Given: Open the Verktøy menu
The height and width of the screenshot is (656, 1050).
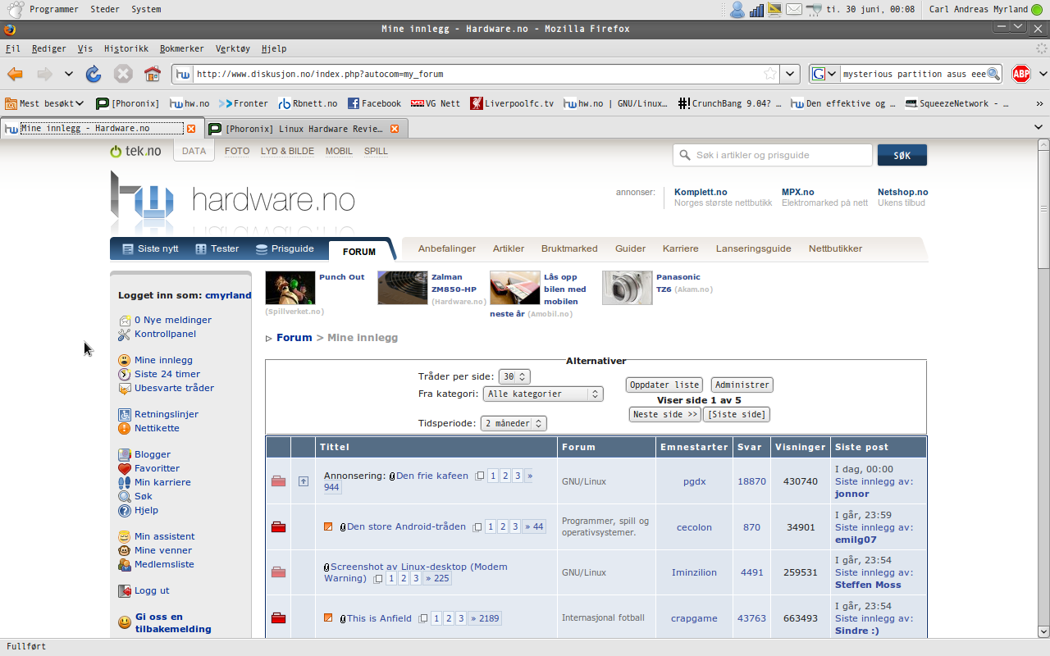Looking at the screenshot, I should 233,48.
